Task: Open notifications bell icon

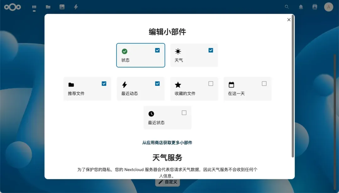Action: tap(301, 7)
